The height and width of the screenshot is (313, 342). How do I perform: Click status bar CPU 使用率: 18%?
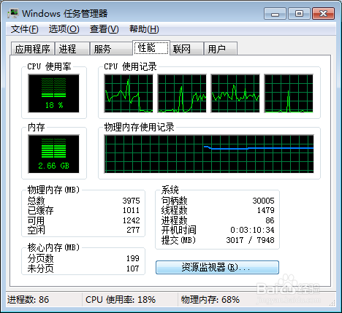[121, 300]
